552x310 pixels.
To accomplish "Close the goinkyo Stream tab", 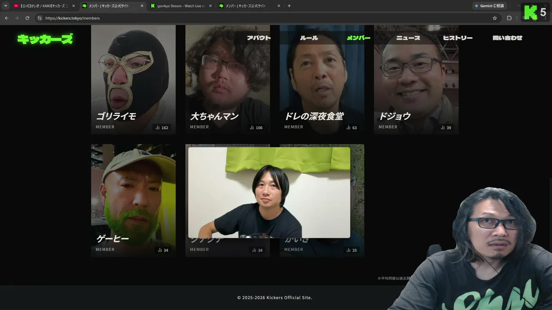I will click(x=210, y=6).
